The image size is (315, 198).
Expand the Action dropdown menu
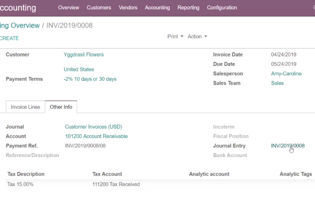tap(197, 37)
